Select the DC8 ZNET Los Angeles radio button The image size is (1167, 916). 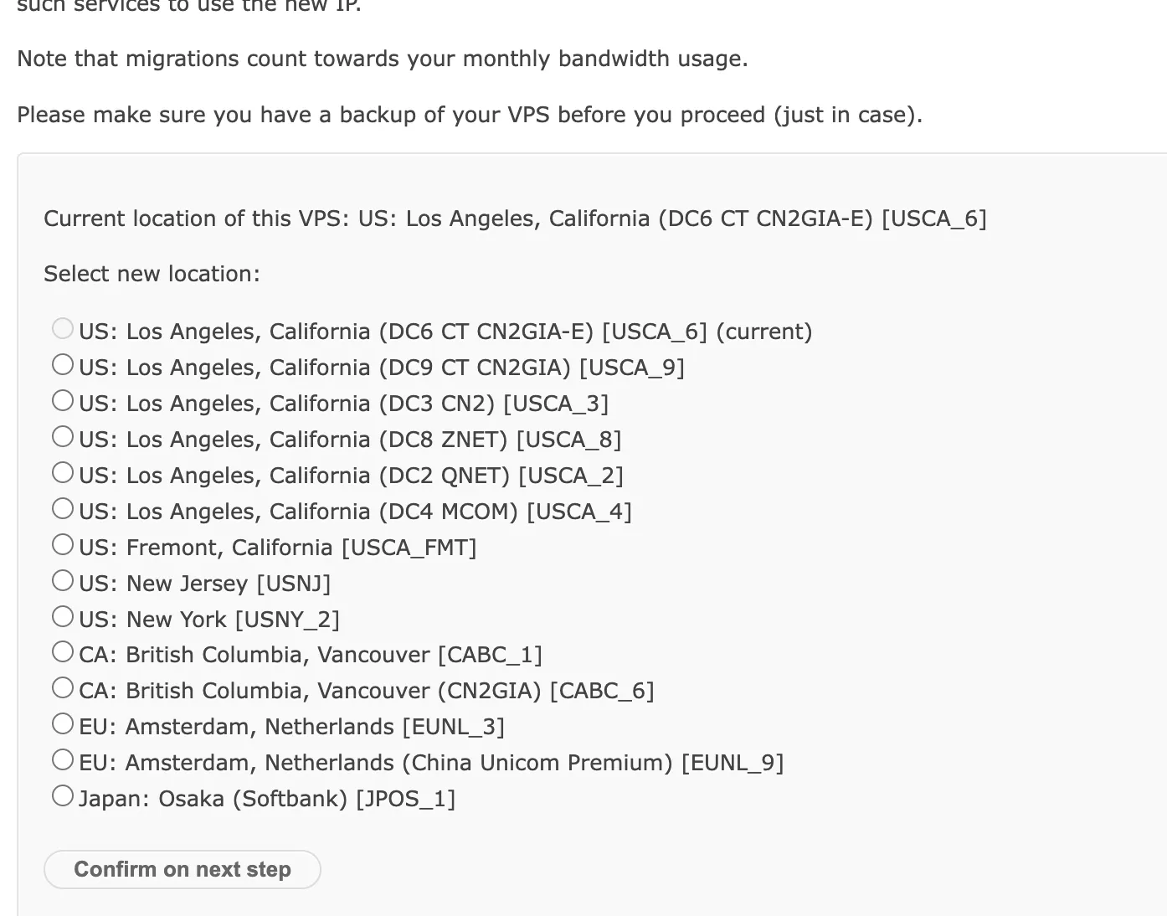pos(63,437)
